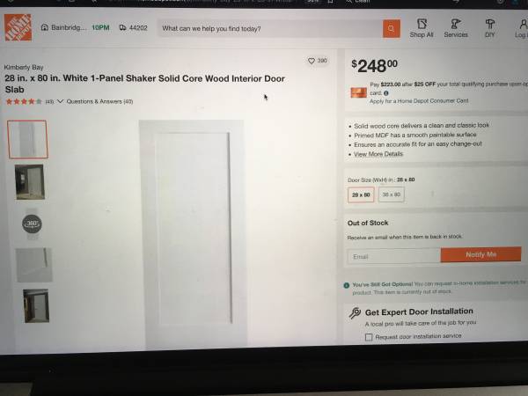This screenshot has height=396, width=528.
Task: Expand the ratings dropdown chevron
Action: 60,101
